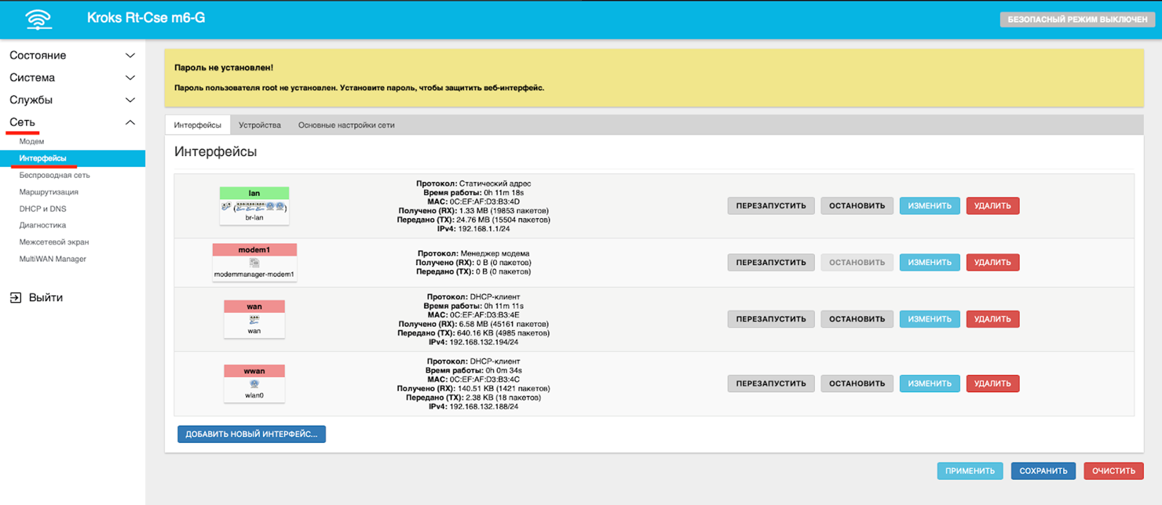Image resolution: width=1162 pixels, height=505 pixels.
Task: Click Добавить новый интерфейс button
Action: (251, 434)
